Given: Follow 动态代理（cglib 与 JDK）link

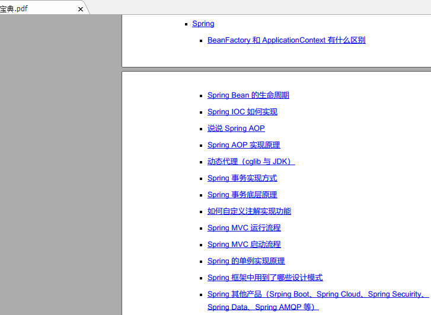Looking at the screenshot, I should coord(251,162).
